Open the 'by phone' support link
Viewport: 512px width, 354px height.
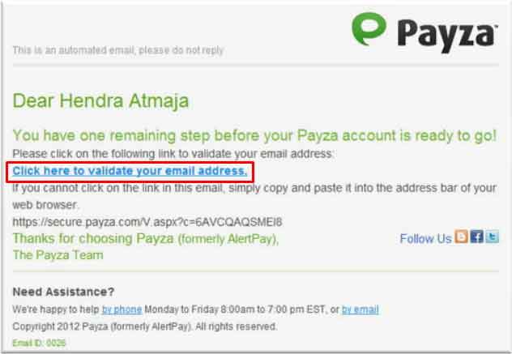(x=122, y=309)
